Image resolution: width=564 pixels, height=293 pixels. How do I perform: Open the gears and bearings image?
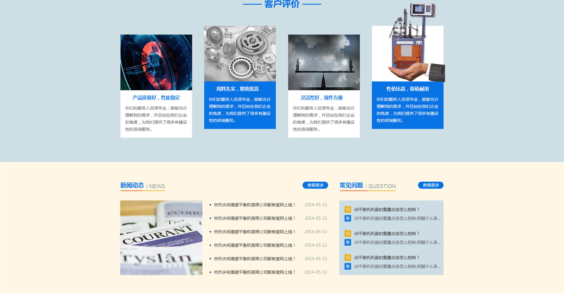coord(240,54)
